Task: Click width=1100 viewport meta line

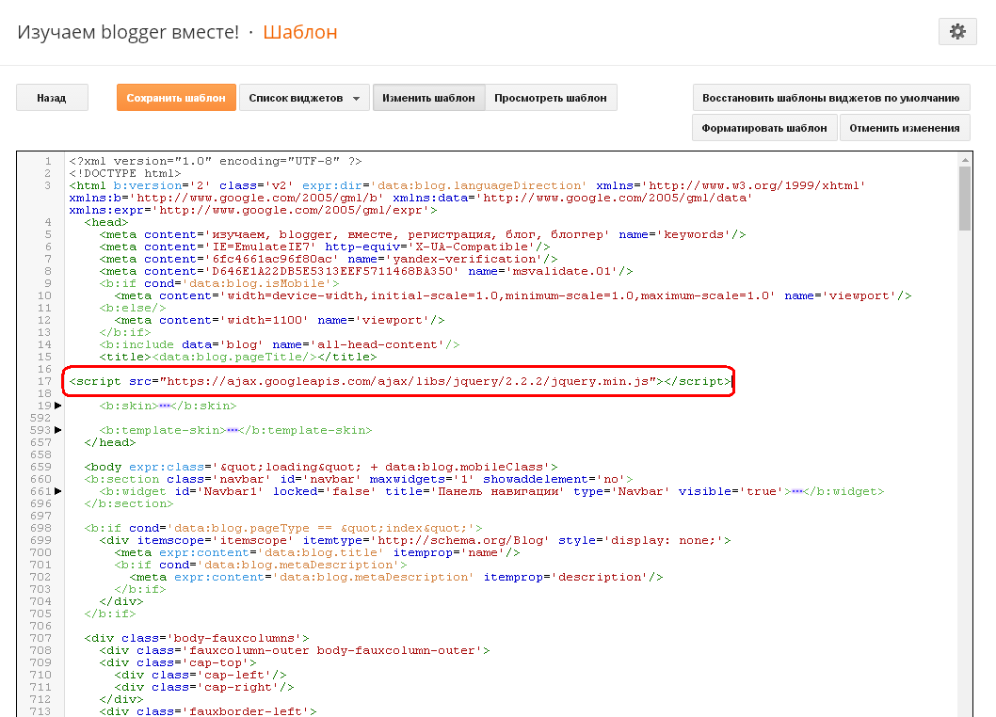Action: pyautogui.click(x=280, y=320)
